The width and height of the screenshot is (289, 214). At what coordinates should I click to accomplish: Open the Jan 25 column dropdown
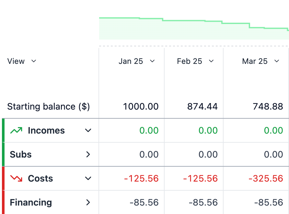[x=152, y=61]
